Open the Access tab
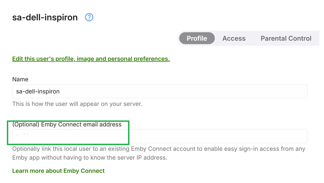This screenshot has width=324, height=183. click(234, 38)
